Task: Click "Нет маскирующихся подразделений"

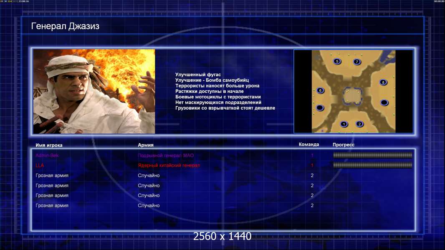Action: tap(218, 102)
